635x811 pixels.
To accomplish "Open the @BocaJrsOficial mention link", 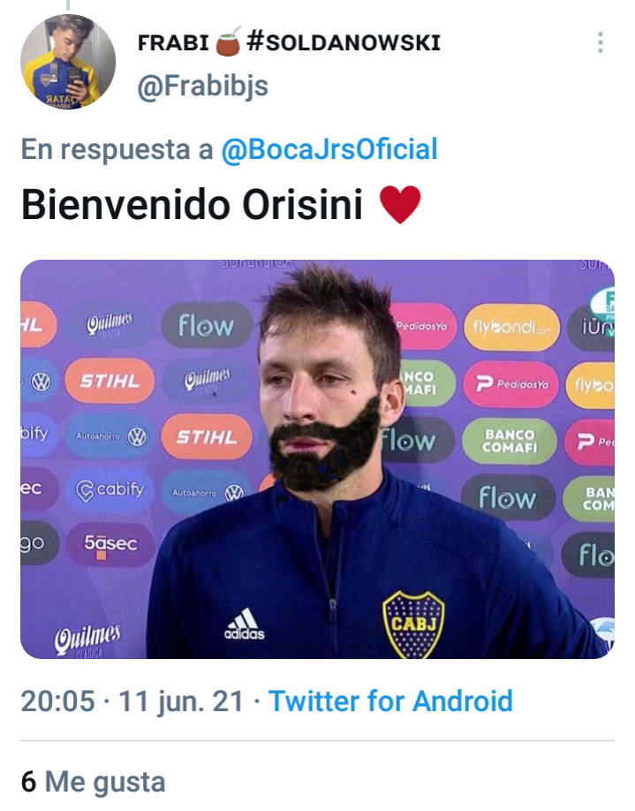I will tap(329, 149).
